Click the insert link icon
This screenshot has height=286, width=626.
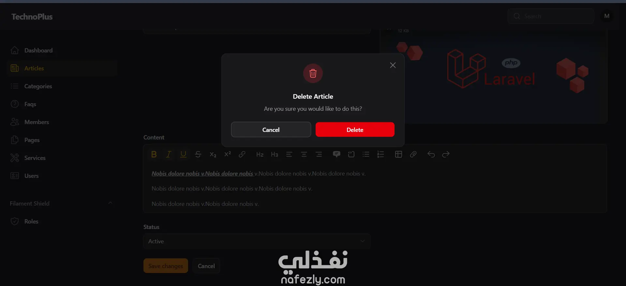pos(242,154)
